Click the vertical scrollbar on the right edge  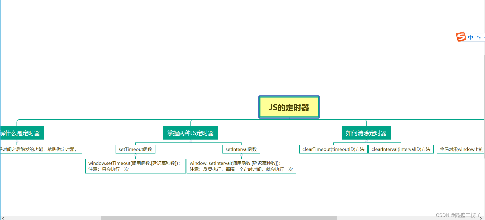[484, 106]
